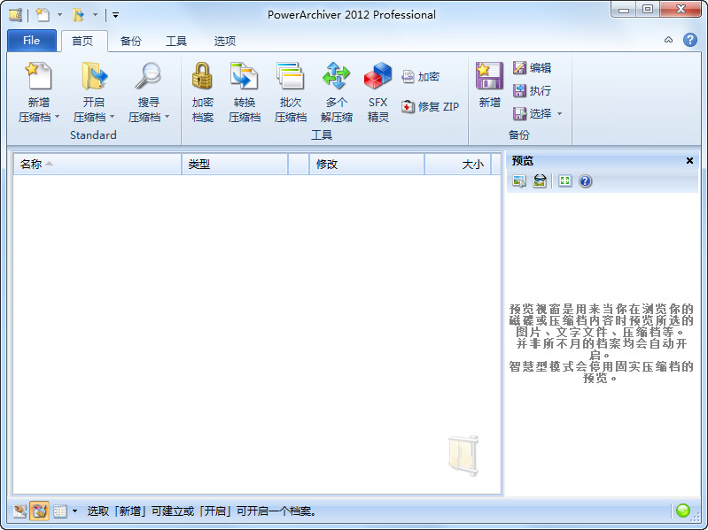This screenshot has width=708, height=530.
Task: Open the status bar view dropdown arrow
Action: [74, 511]
